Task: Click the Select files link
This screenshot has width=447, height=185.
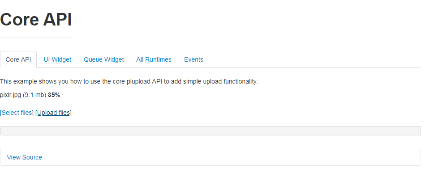Action: pyautogui.click(x=17, y=113)
